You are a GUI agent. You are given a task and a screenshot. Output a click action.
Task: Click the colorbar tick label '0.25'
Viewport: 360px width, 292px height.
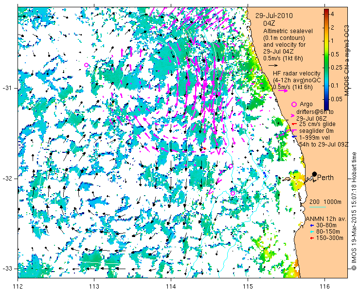336,68
